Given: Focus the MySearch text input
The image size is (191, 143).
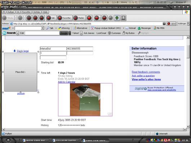Looking at the screenshot, I should 42,33.
